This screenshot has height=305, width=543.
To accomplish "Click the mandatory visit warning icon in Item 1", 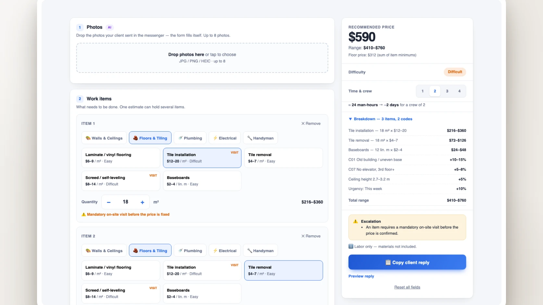I will point(83,215).
